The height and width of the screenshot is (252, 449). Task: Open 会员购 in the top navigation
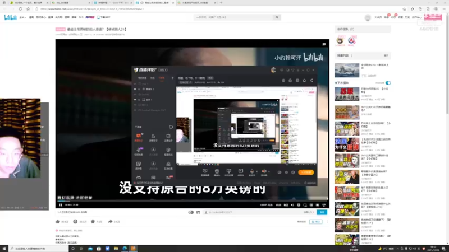59,17
